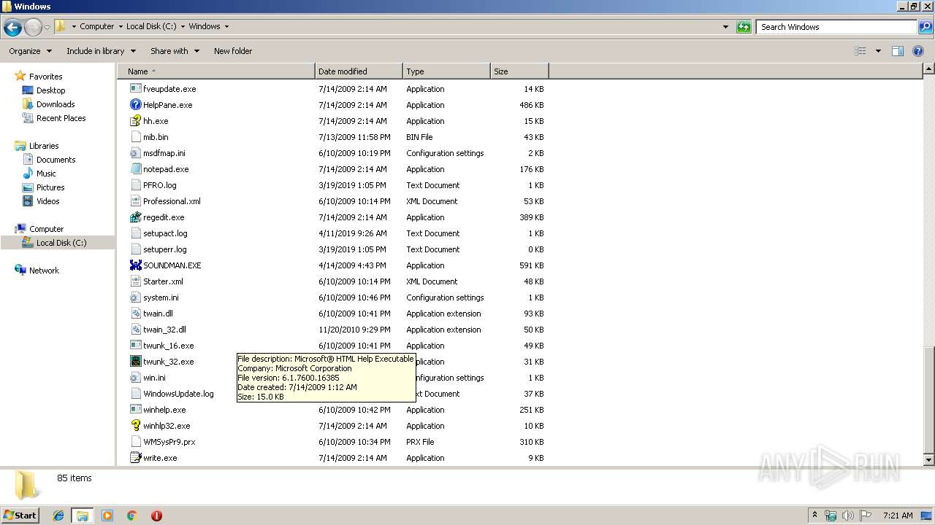Click the Start button
Viewport: 935px width, 525px height.
pyautogui.click(x=20, y=516)
